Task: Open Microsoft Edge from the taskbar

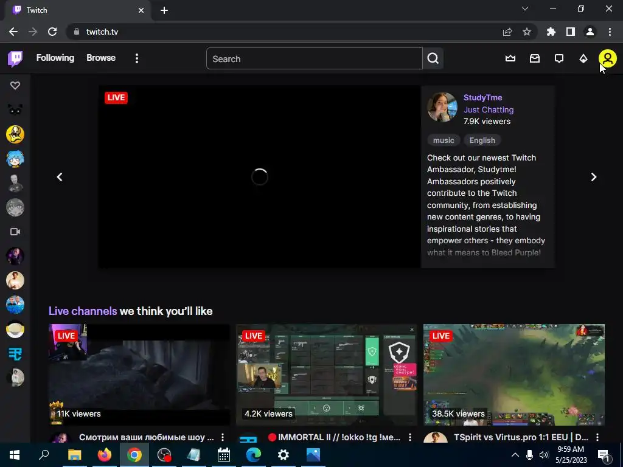Action: point(254,455)
